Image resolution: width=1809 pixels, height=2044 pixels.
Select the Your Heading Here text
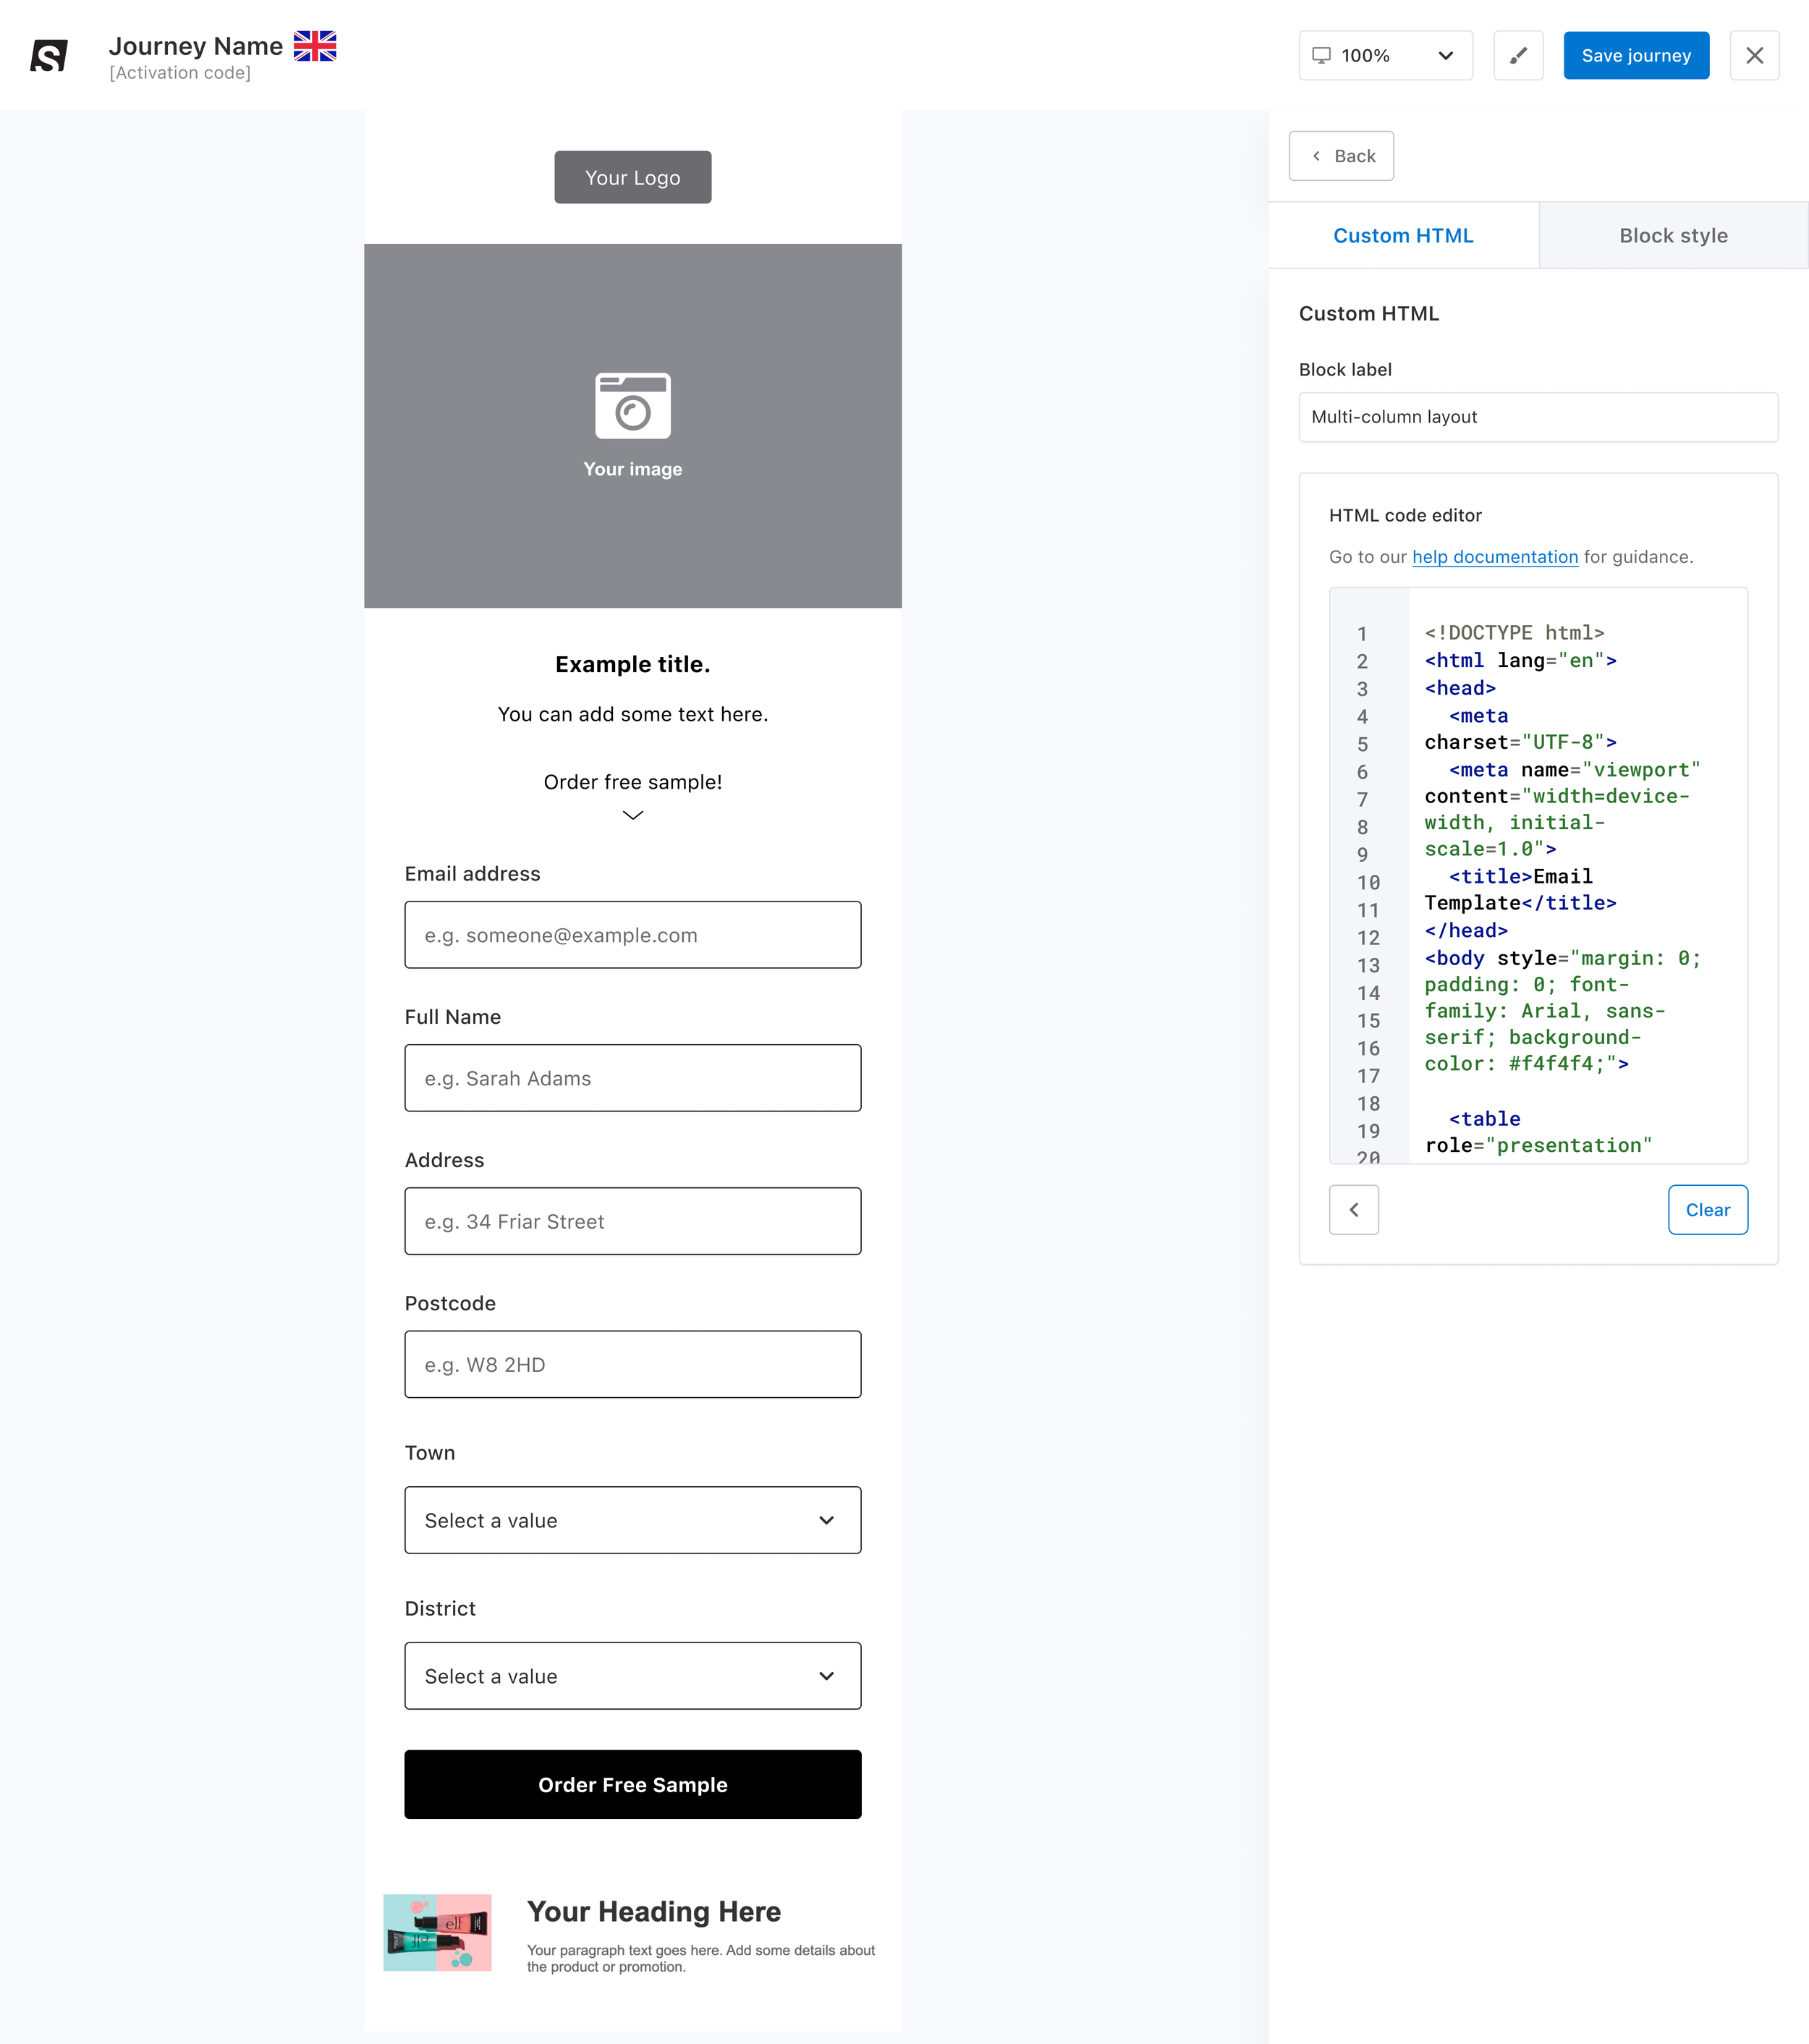pyautogui.click(x=654, y=1911)
